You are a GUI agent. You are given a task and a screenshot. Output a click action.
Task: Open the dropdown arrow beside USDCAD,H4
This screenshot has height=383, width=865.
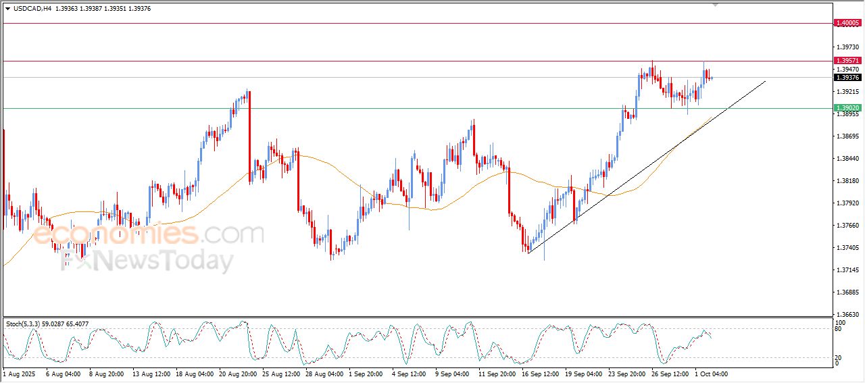7,9
